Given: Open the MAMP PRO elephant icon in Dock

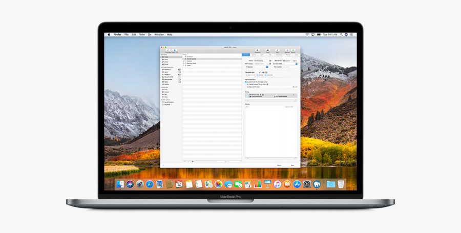Looking at the screenshot, I should point(317,184).
